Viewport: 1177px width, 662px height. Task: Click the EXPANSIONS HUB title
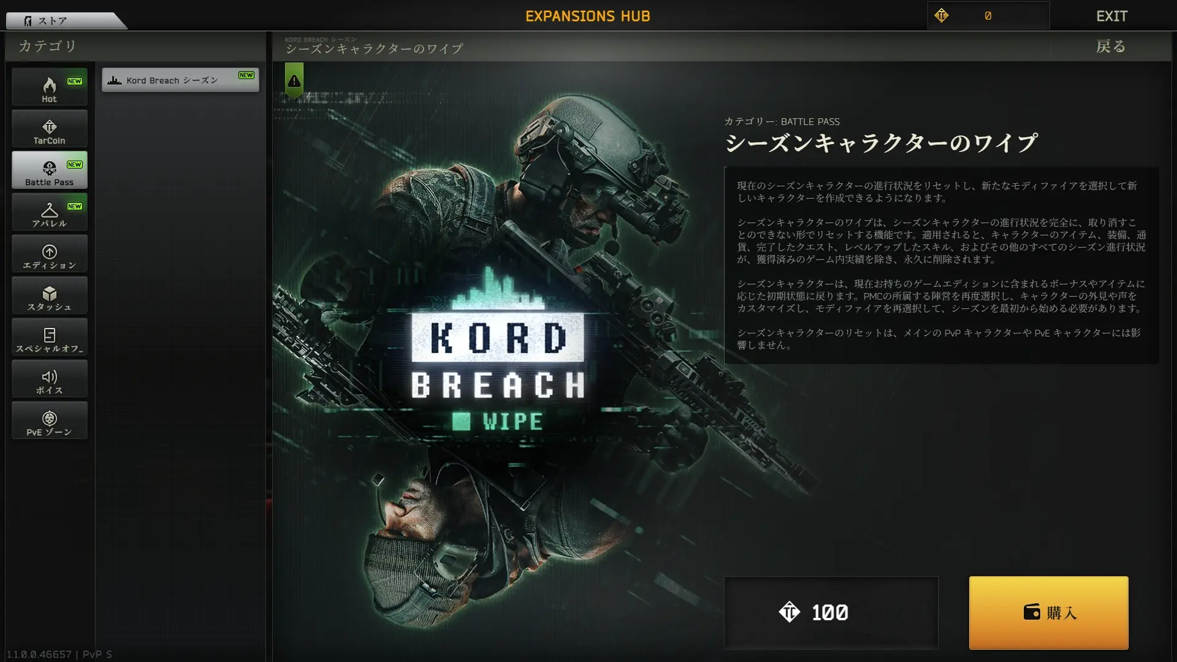(588, 17)
